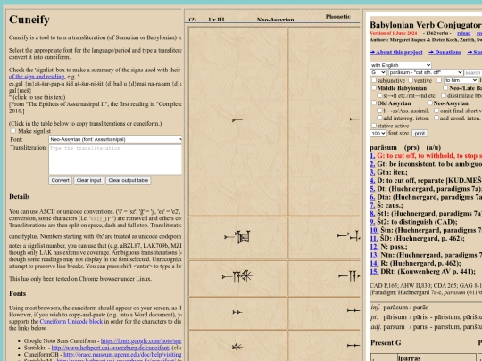The height and width of the screenshot is (361, 482).
Task: Tick the ventive checkbox
Action: pyautogui.click(x=411, y=80)
